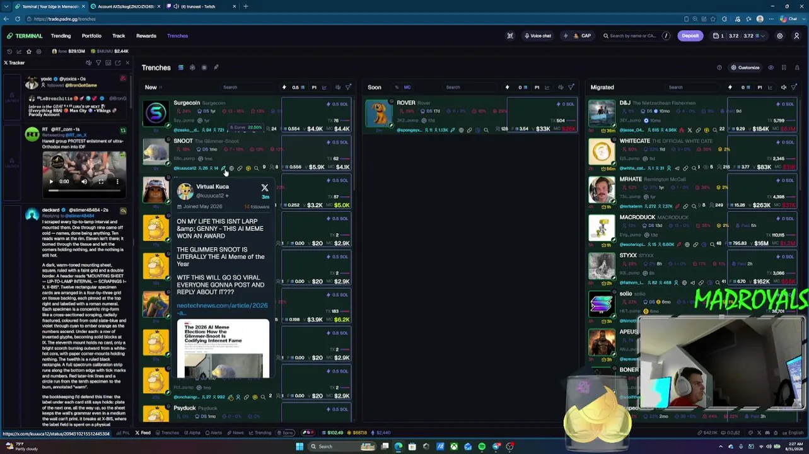Click the Customize button
This screenshot has width=809, height=454.
[x=745, y=67]
